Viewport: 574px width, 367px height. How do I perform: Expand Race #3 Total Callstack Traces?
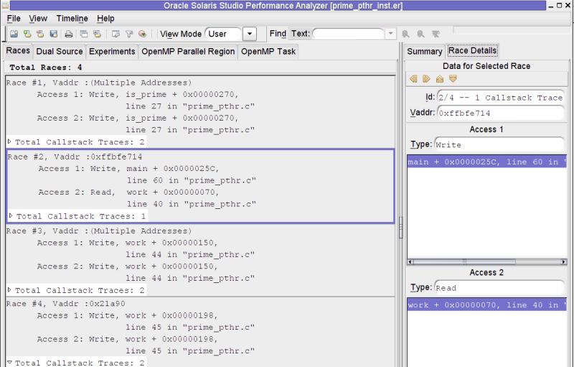[x=9, y=290]
